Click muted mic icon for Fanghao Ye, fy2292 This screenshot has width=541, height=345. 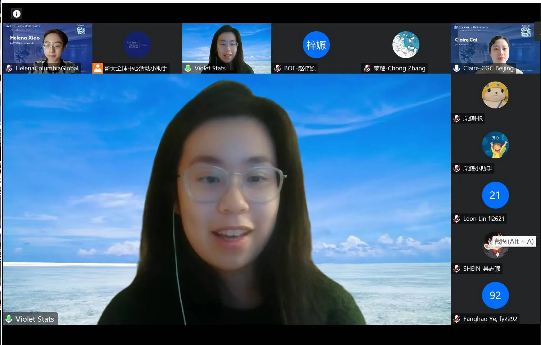pos(456,319)
